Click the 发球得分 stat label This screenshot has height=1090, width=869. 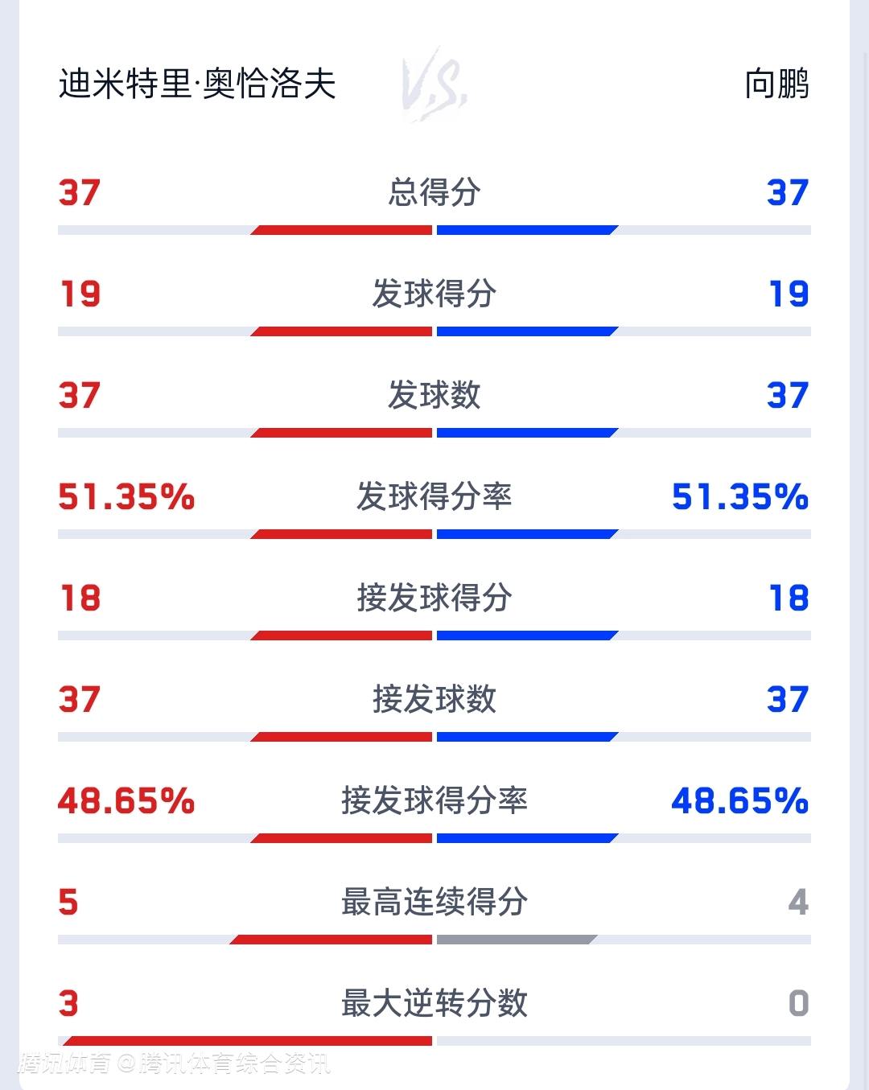coord(434,294)
